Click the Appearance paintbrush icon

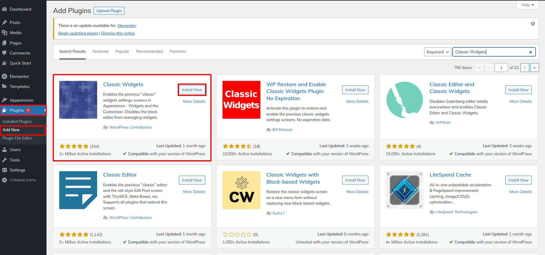pos(4,100)
